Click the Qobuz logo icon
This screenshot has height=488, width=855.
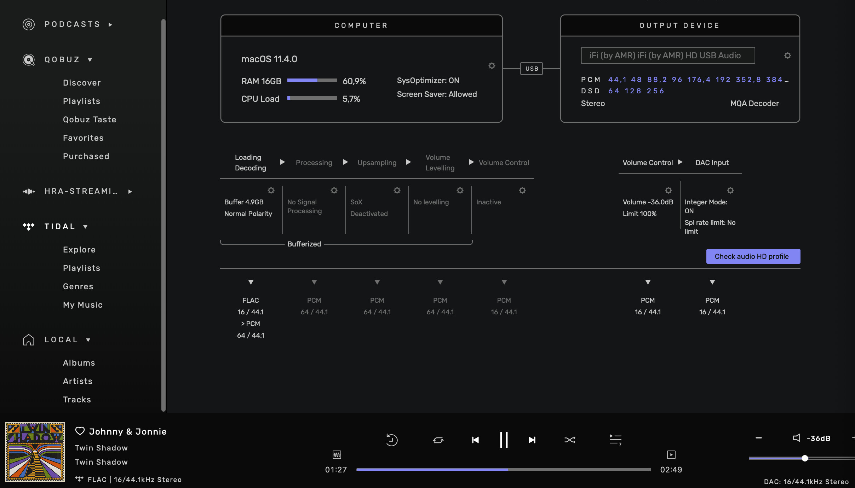click(29, 60)
